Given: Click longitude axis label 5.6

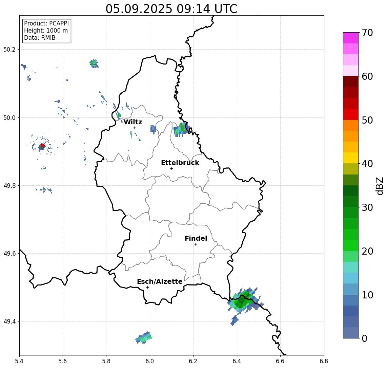Looking at the screenshot, I should pyautogui.click(x=63, y=361).
